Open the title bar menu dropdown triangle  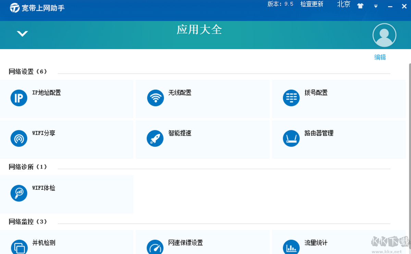(376, 6)
